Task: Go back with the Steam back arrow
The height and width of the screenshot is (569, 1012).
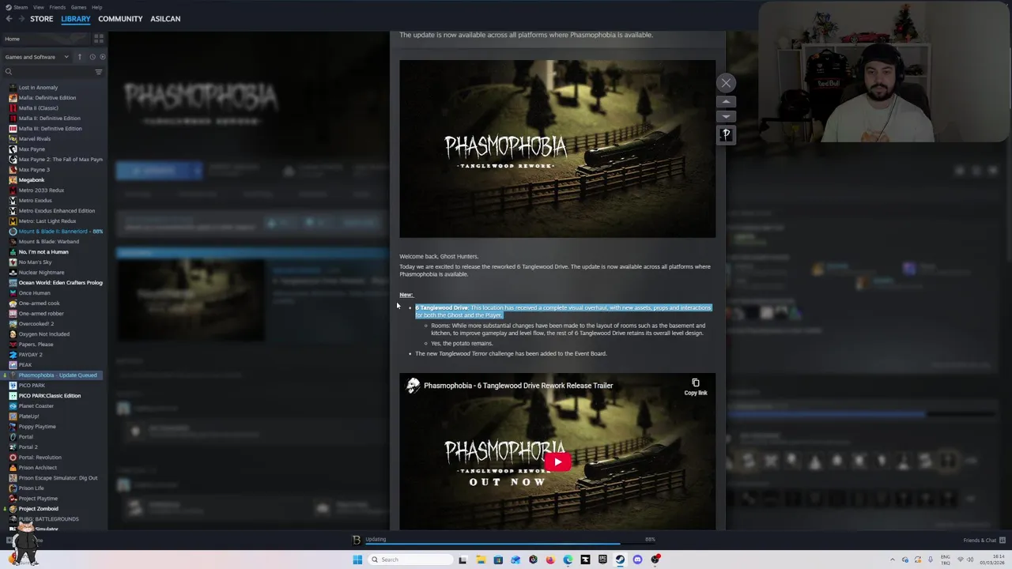Action: tap(9, 19)
